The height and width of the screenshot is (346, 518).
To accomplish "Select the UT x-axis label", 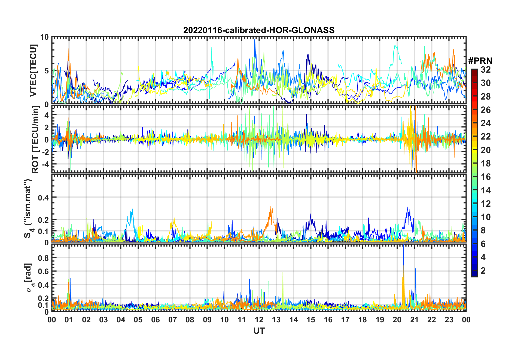I will point(259,331).
